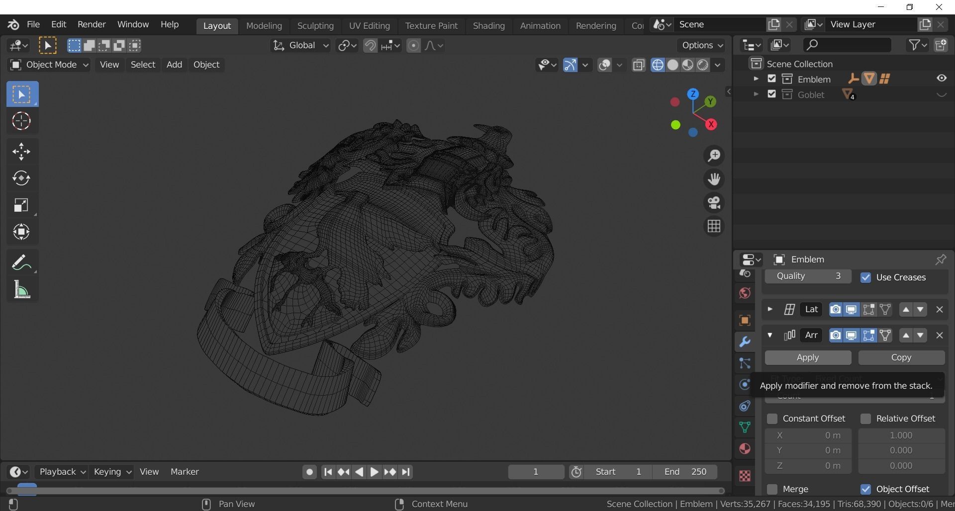Click the pan view hand icon
This screenshot has height=511, width=955.
714,179
